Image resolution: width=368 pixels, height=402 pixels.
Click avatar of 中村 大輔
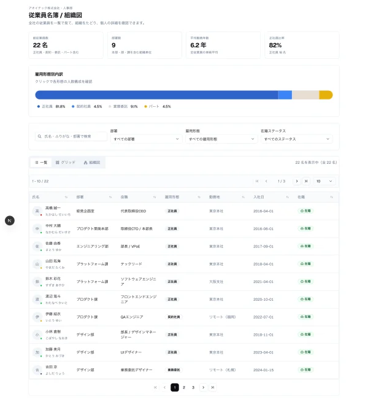tap(37, 229)
